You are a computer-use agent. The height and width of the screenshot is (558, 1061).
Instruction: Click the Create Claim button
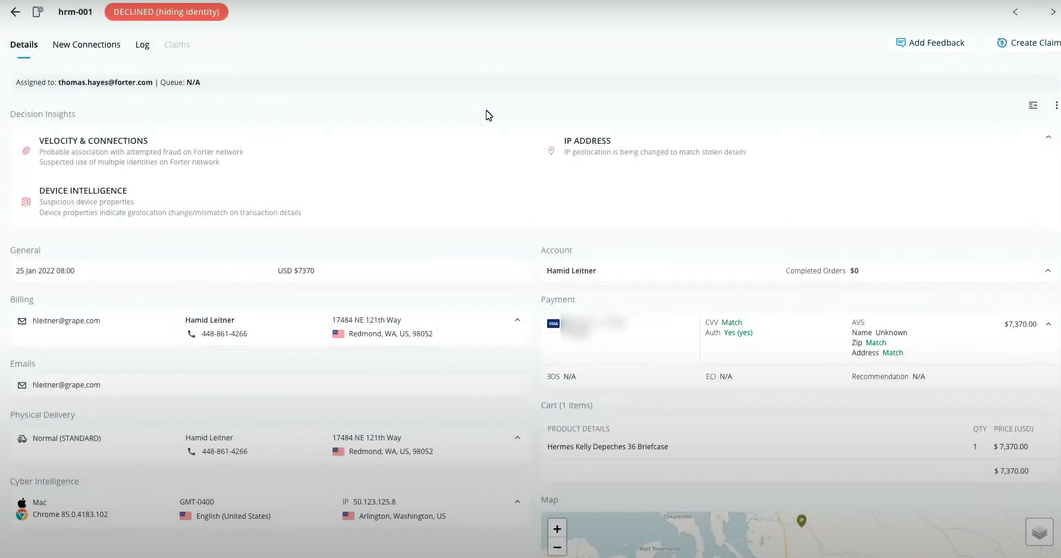(1029, 43)
